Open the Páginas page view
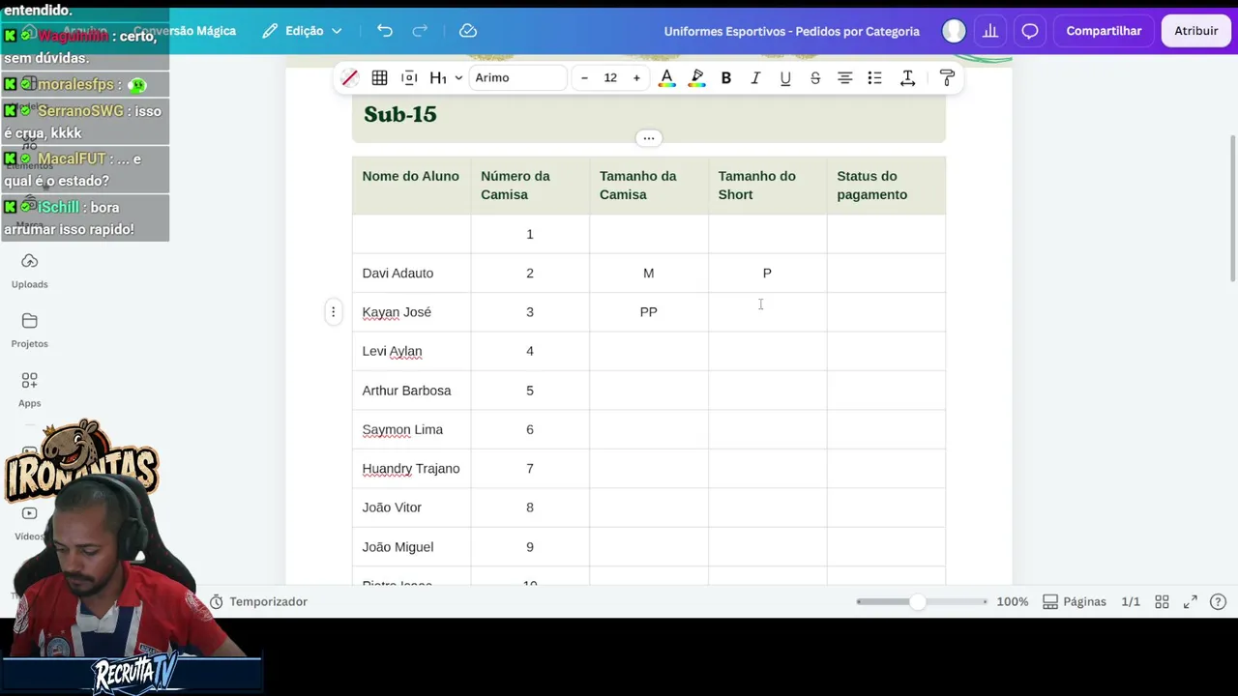The width and height of the screenshot is (1238, 696). (1075, 601)
